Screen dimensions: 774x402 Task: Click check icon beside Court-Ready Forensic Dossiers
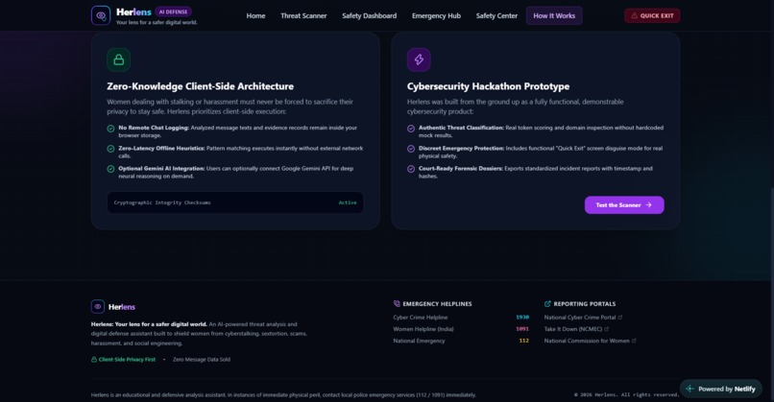(x=411, y=169)
